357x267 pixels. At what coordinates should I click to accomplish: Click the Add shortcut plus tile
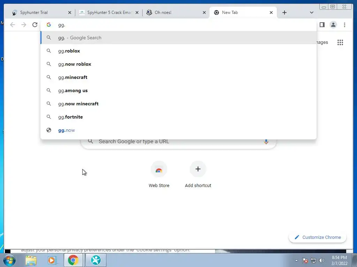click(198, 175)
